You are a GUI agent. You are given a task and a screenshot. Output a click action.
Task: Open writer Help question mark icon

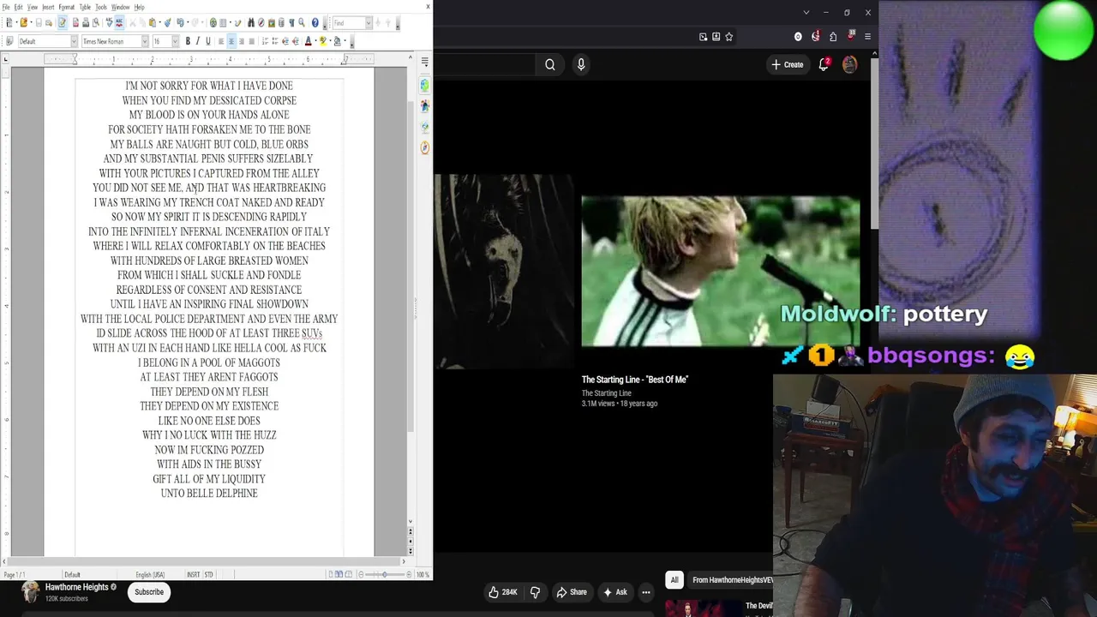point(315,23)
